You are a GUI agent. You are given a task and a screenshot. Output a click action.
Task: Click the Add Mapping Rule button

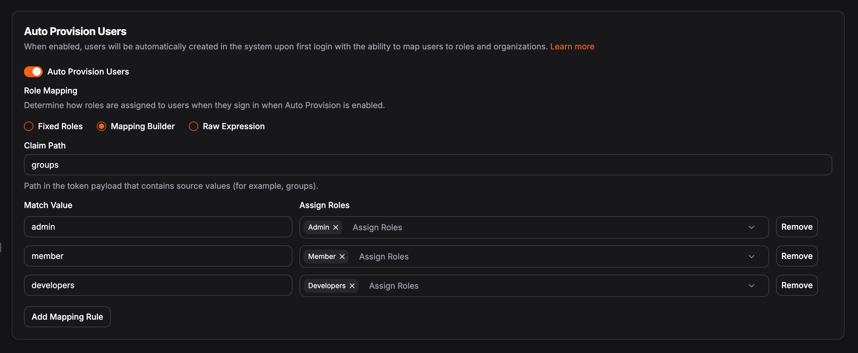(67, 317)
